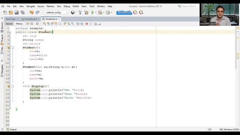Click the New File toolbar icon

point(5,12)
